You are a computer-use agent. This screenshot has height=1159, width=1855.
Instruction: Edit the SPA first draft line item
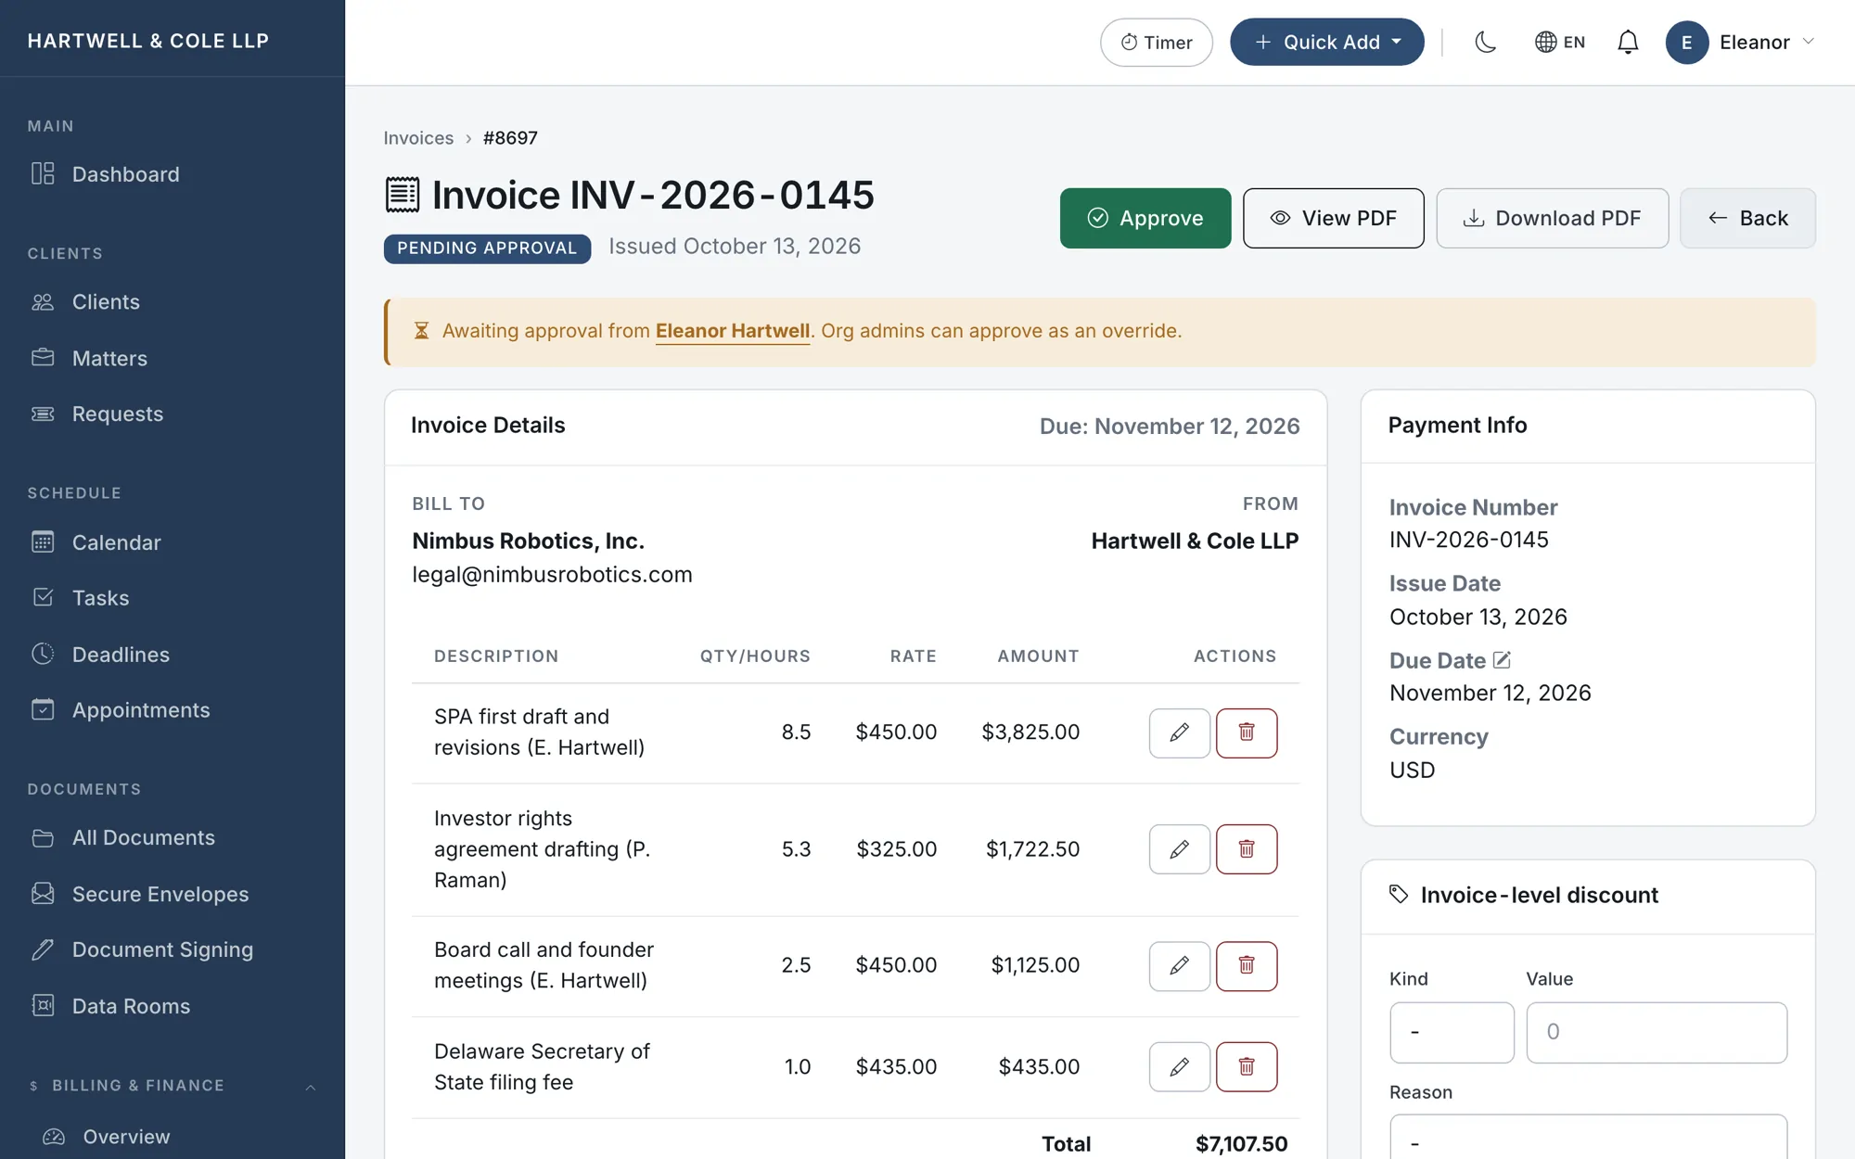pos(1179,732)
